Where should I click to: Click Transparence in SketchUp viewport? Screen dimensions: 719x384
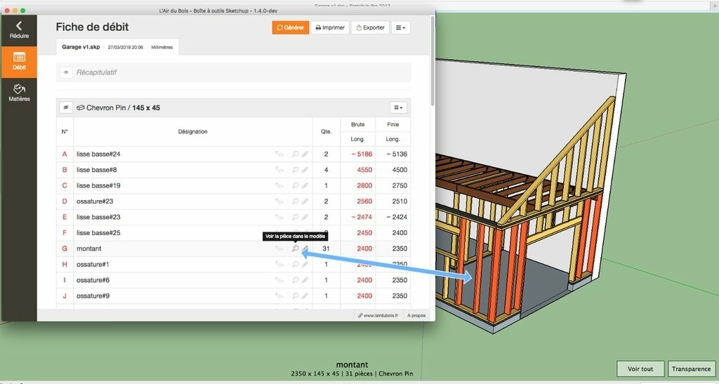click(691, 369)
